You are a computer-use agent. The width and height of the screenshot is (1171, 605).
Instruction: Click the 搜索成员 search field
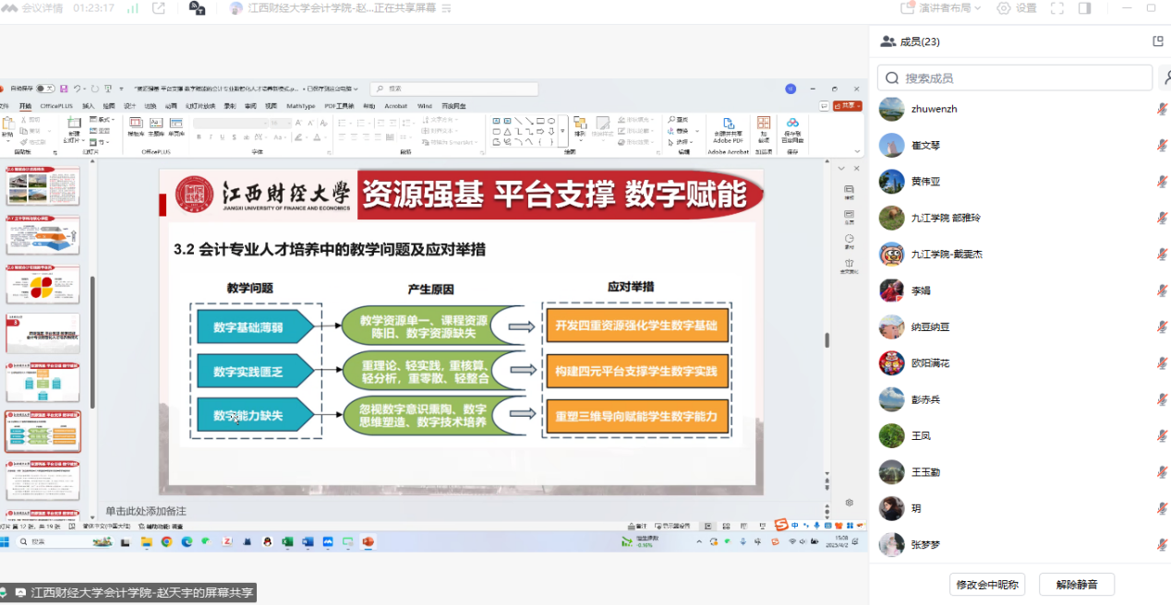(x=1016, y=78)
